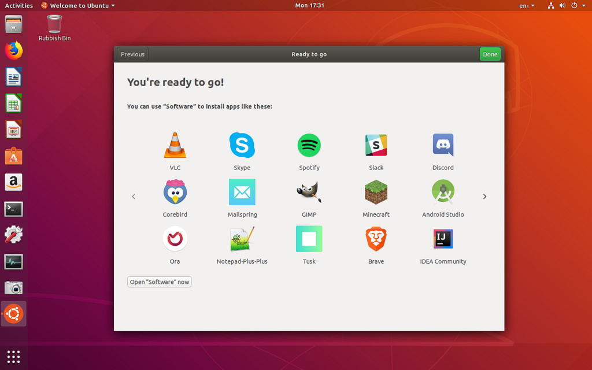Launch the Screenshot camera dock icon
The width and height of the screenshot is (592, 370).
(x=14, y=288)
